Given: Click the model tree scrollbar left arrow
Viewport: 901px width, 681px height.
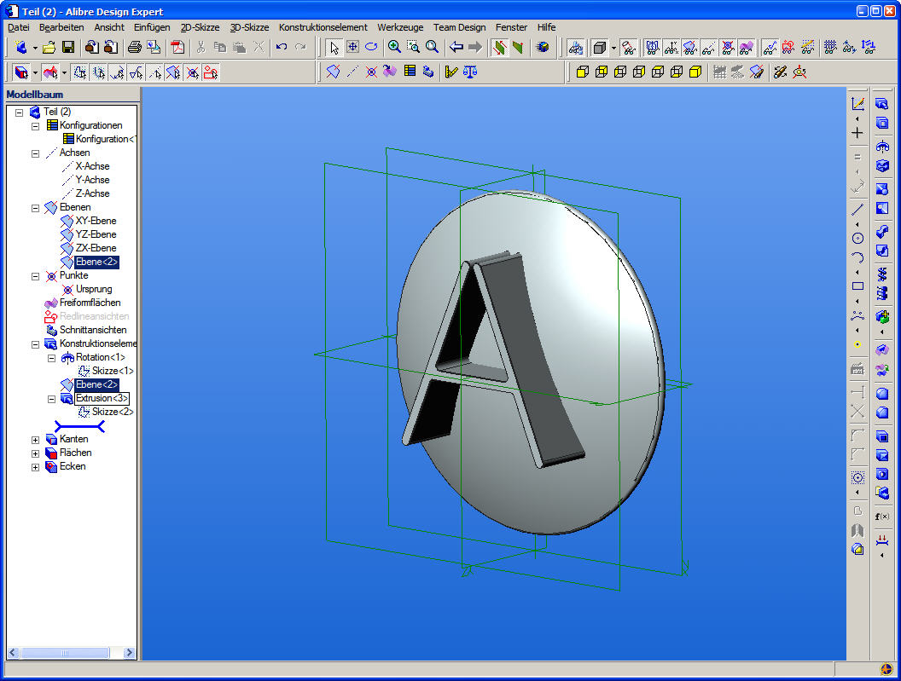Looking at the screenshot, I should pyautogui.click(x=13, y=653).
